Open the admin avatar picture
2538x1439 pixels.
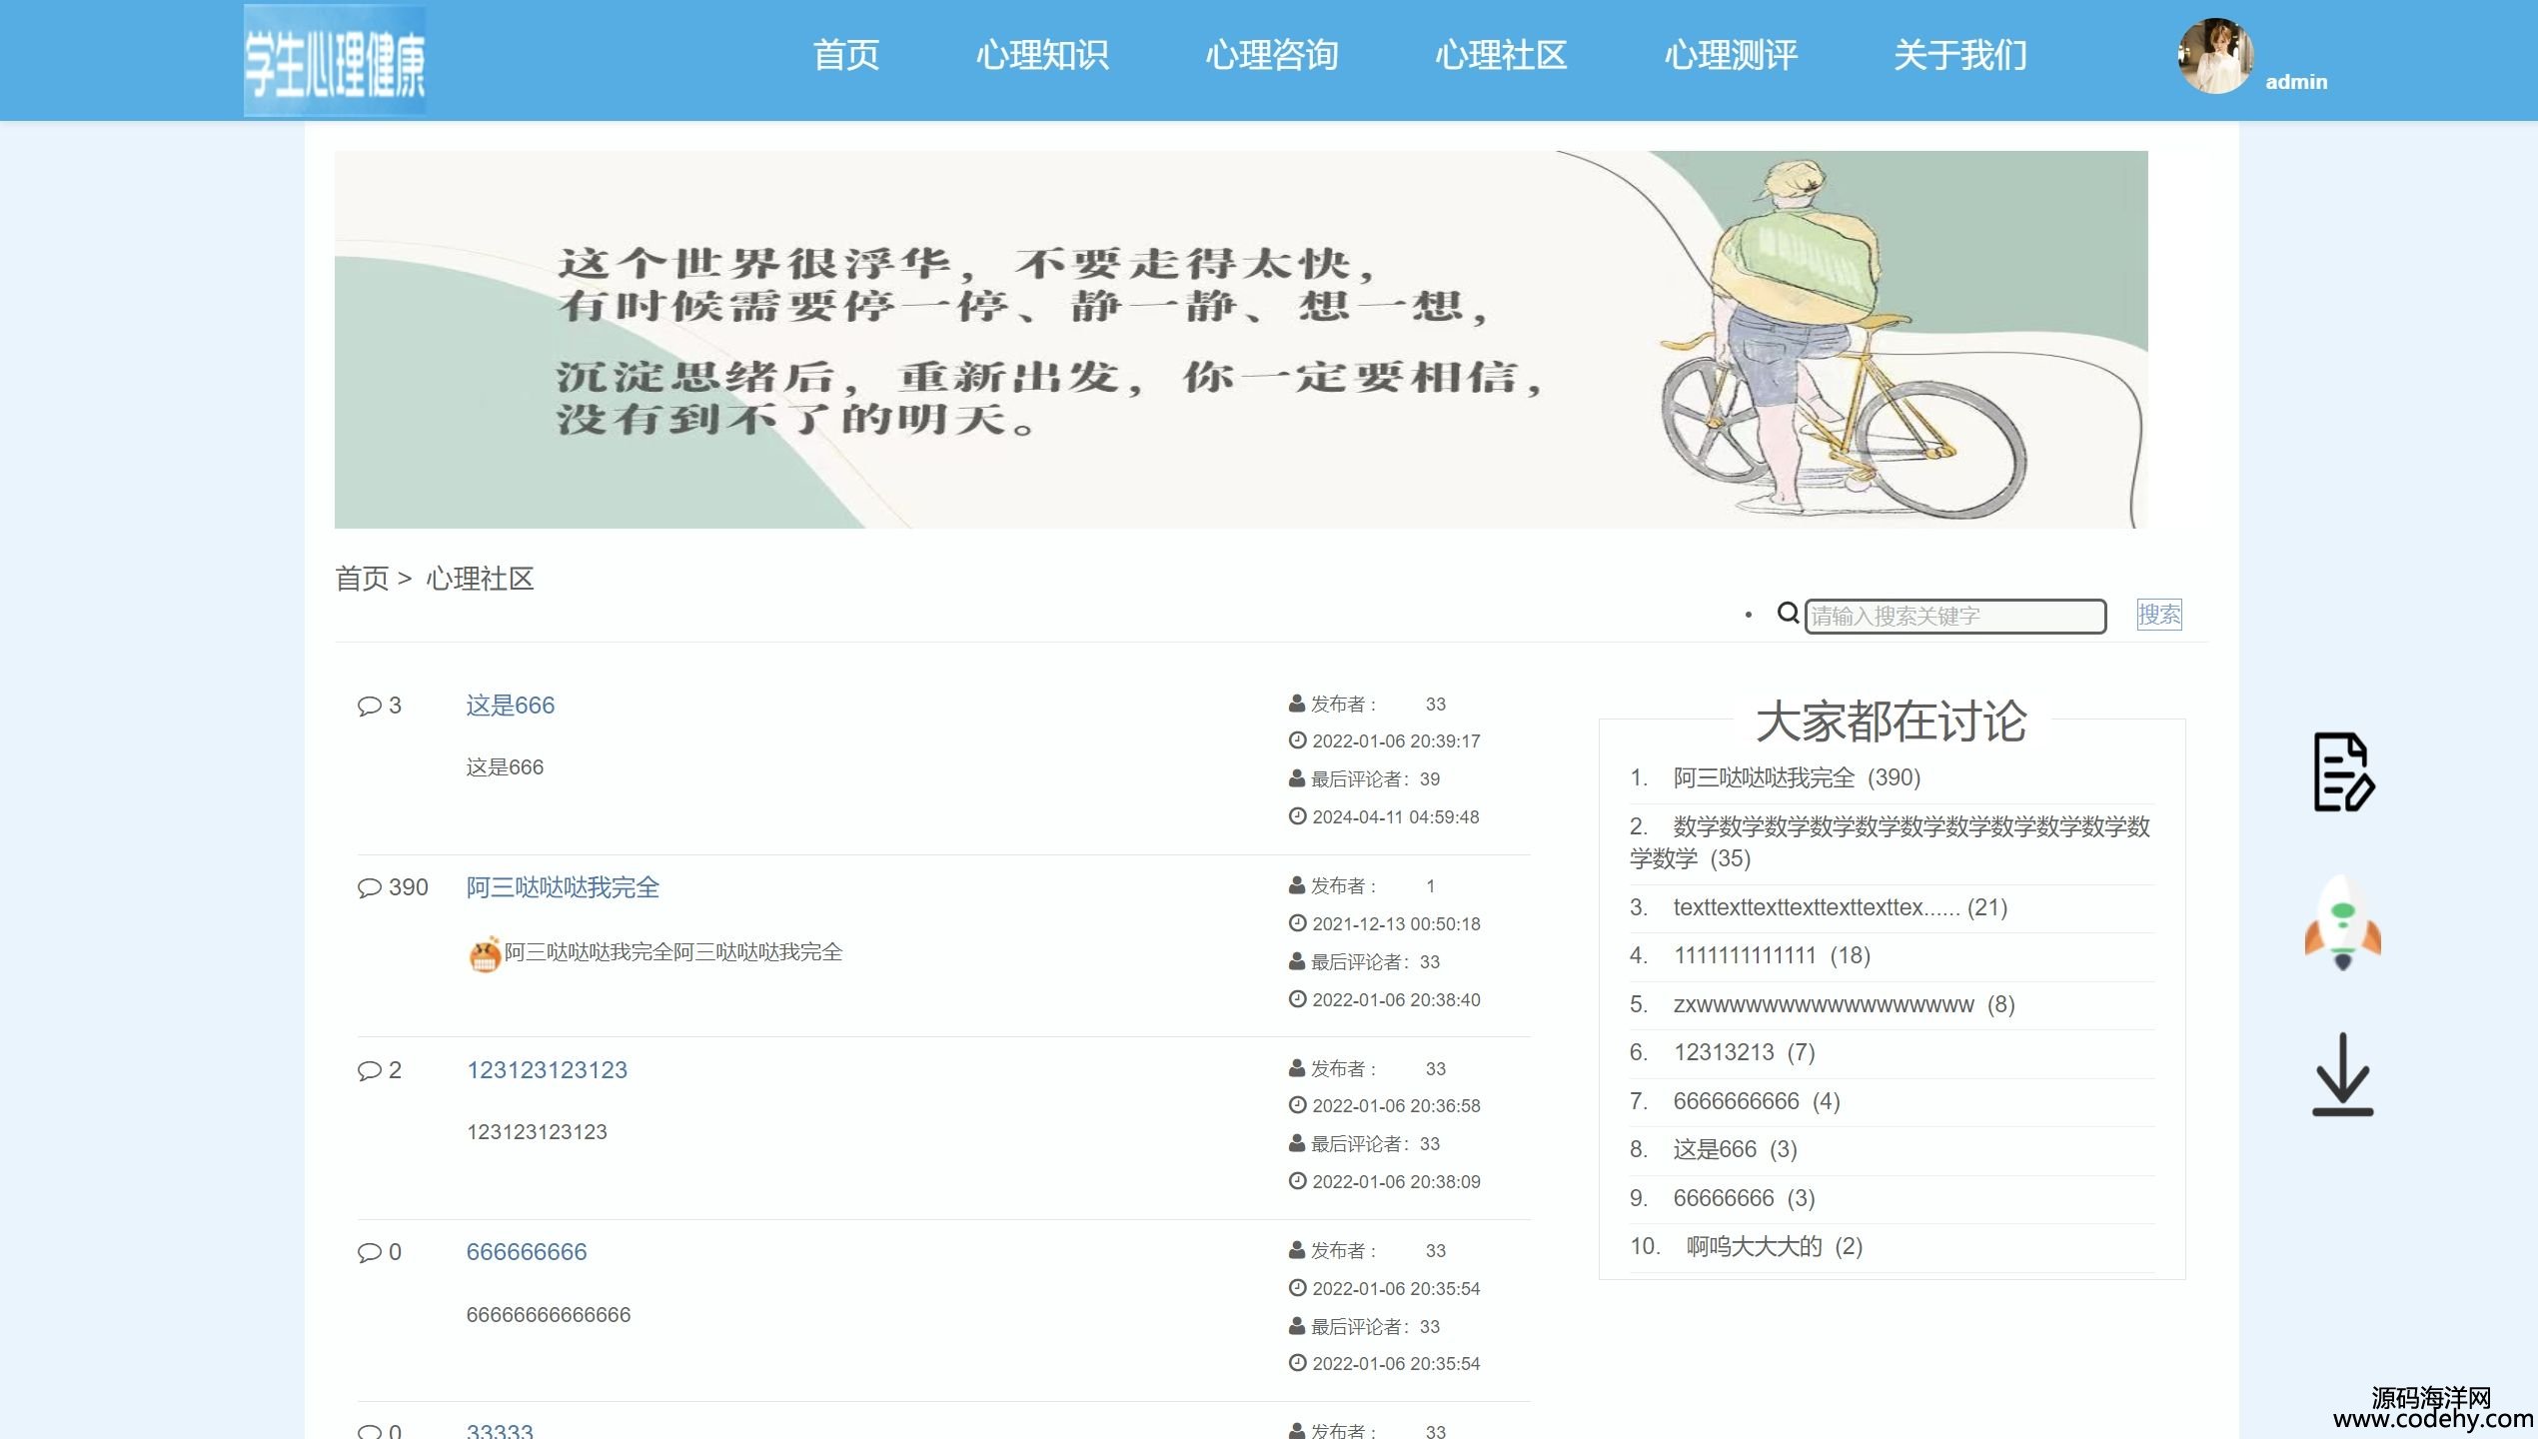(x=2215, y=56)
